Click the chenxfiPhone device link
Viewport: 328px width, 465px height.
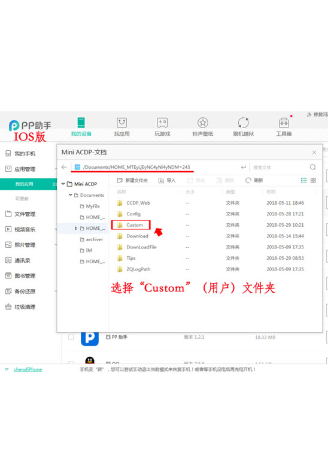(x=28, y=369)
